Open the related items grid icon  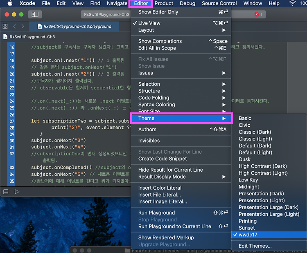click(5, 26)
